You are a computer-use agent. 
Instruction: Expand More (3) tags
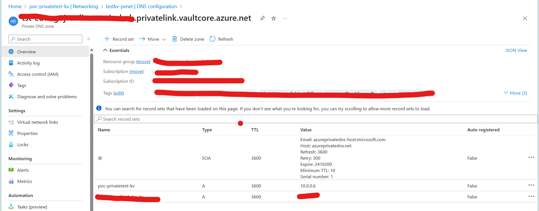click(515, 93)
